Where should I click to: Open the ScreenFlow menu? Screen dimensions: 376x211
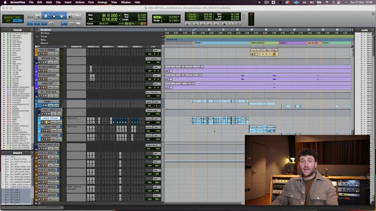(x=18, y=2)
